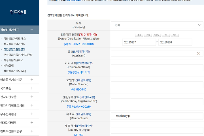
Task: Click example text R-LARN-00-0210
Action: point(81,106)
